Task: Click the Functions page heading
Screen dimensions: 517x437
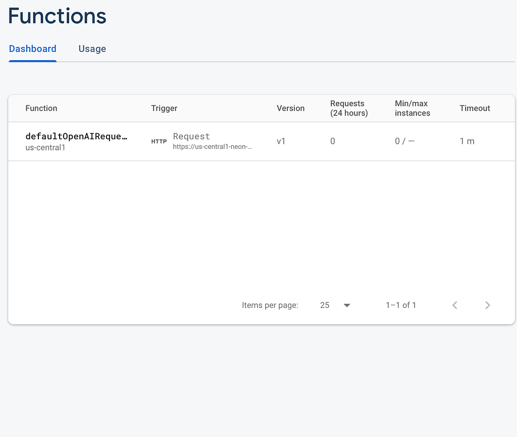Action: [58, 16]
